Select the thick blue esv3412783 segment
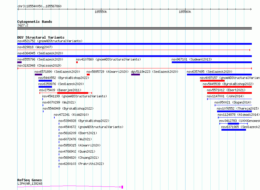This screenshot has width=260, height=190. (x=233, y=124)
